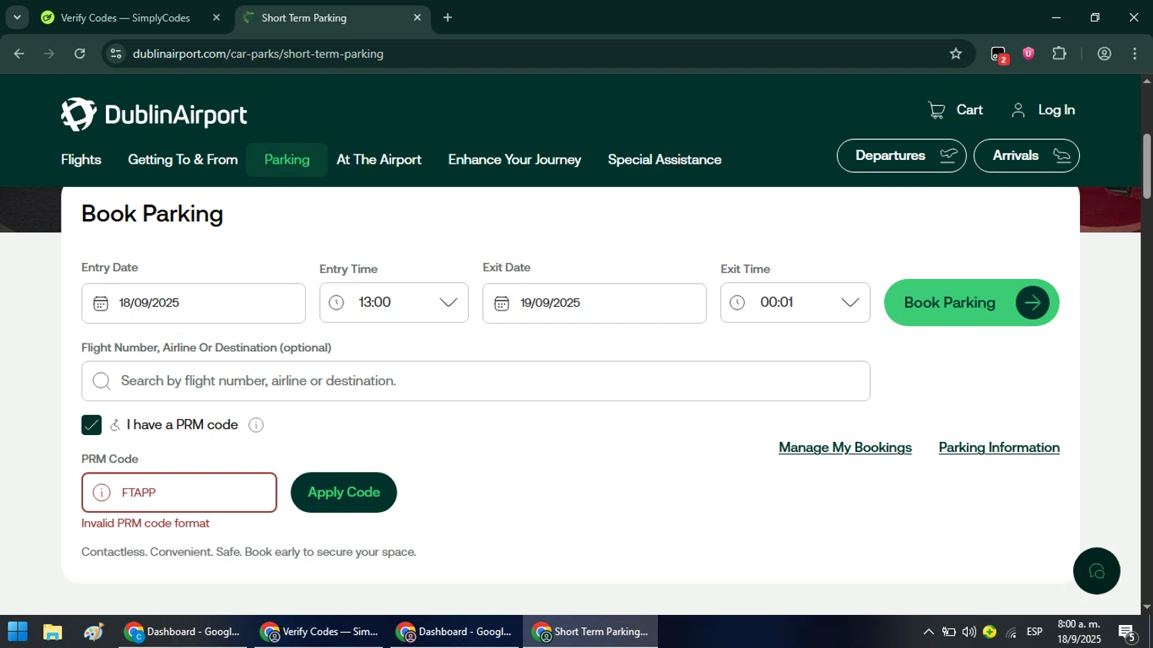Screen dimensions: 1153x648
Task: Open the chat assistant bubble
Action: [x=1096, y=571]
